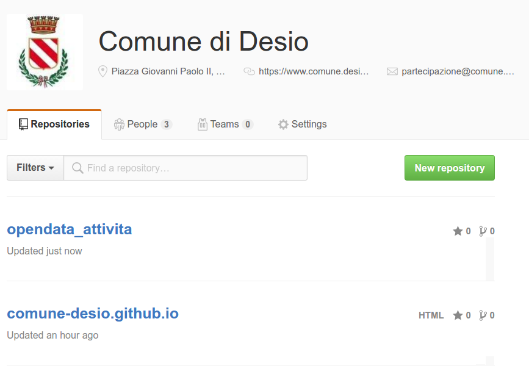Click the book icon in the Repositories tab
The image size is (529, 374).
pos(23,124)
